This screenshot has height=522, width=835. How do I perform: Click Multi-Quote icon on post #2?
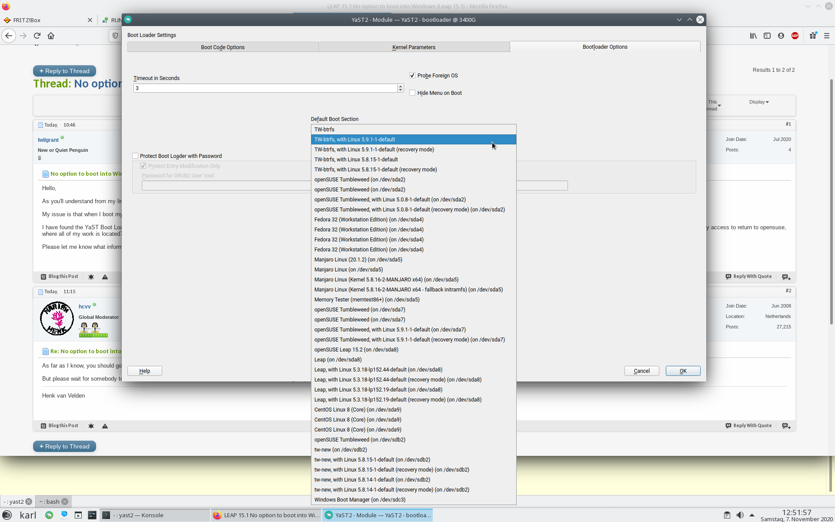(786, 426)
